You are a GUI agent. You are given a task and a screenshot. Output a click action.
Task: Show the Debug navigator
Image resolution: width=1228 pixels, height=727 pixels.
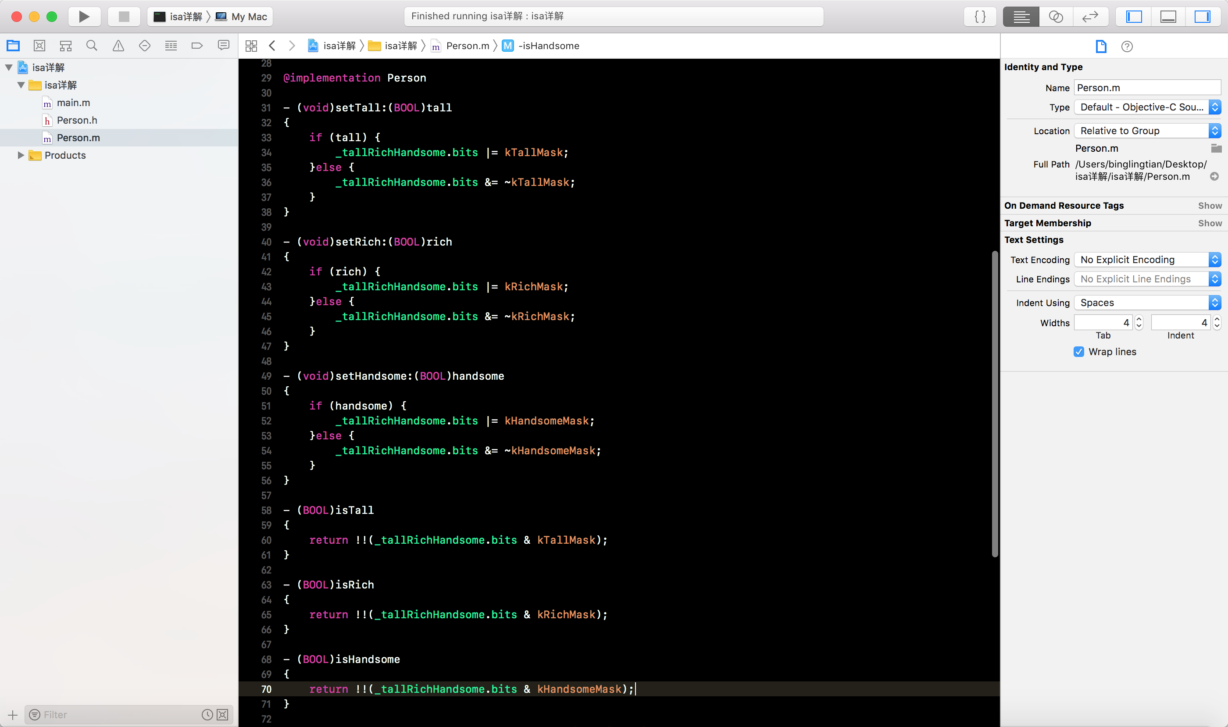171,46
